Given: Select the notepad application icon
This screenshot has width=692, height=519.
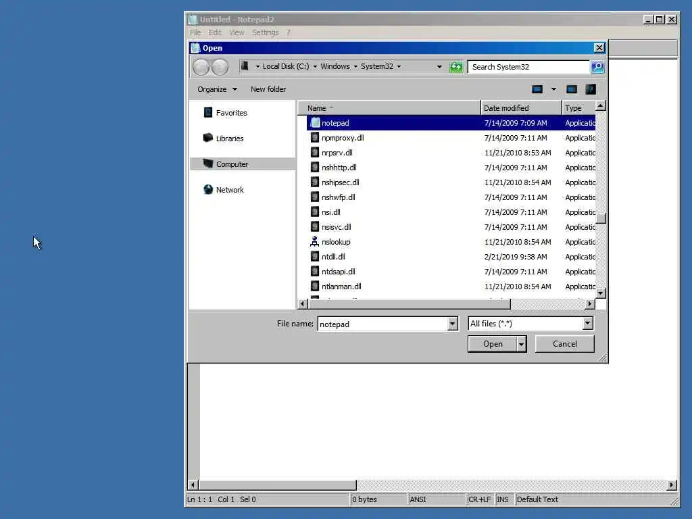Looking at the screenshot, I should pyautogui.click(x=315, y=123).
